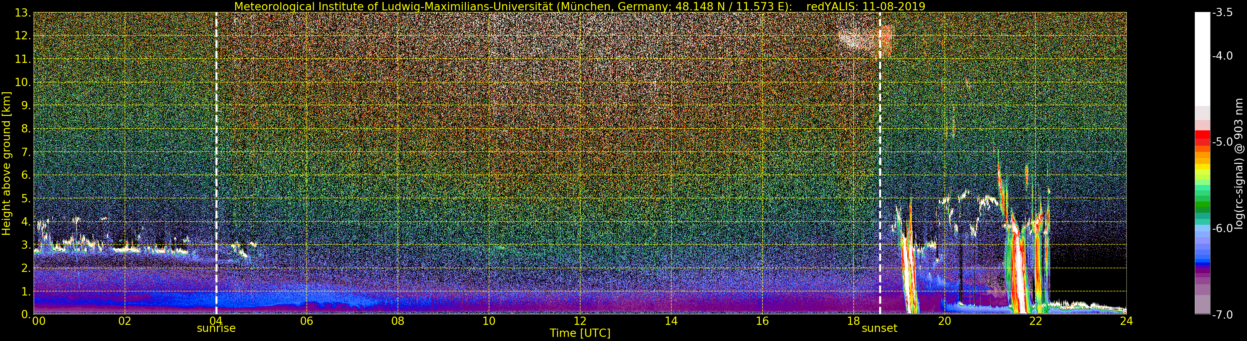Click the '04' time axis tick label
The width and height of the screenshot is (1247, 341).
[x=215, y=321]
